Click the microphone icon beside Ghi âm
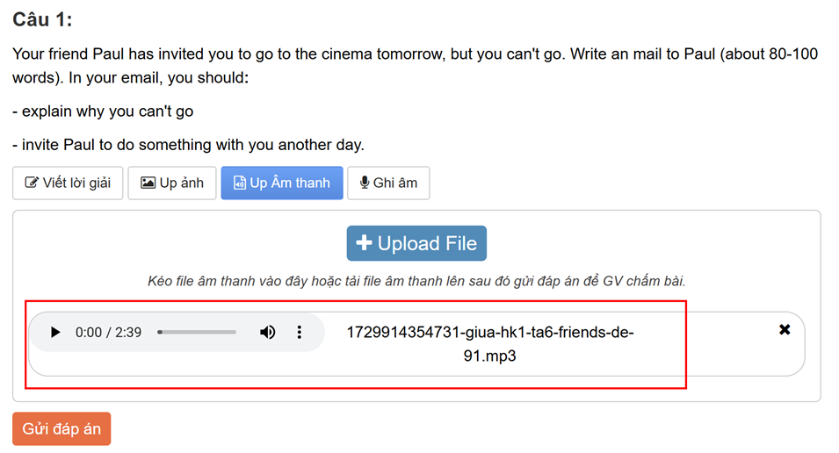Viewport: 839px width, 453px height. [365, 183]
